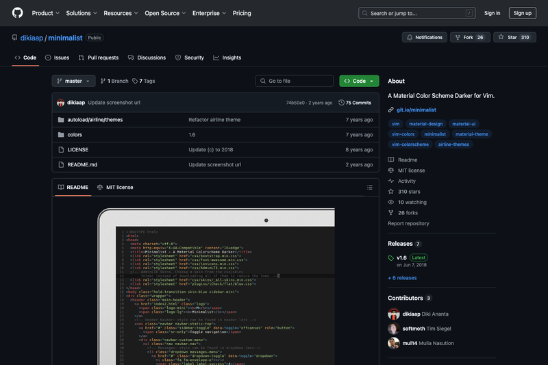Click the vim-colorscheme topic tag
548x365 pixels.
(x=410, y=144)
